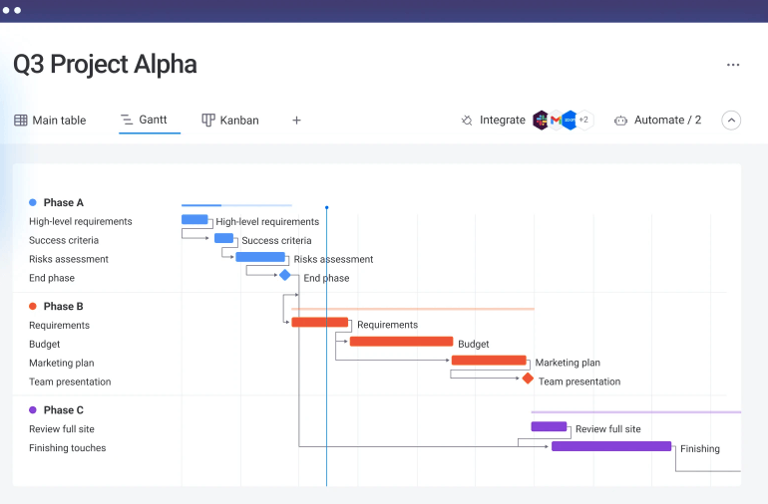Screen dimensions: 768x504
Task: Select Review full site in task list
Action: [62, 429]
